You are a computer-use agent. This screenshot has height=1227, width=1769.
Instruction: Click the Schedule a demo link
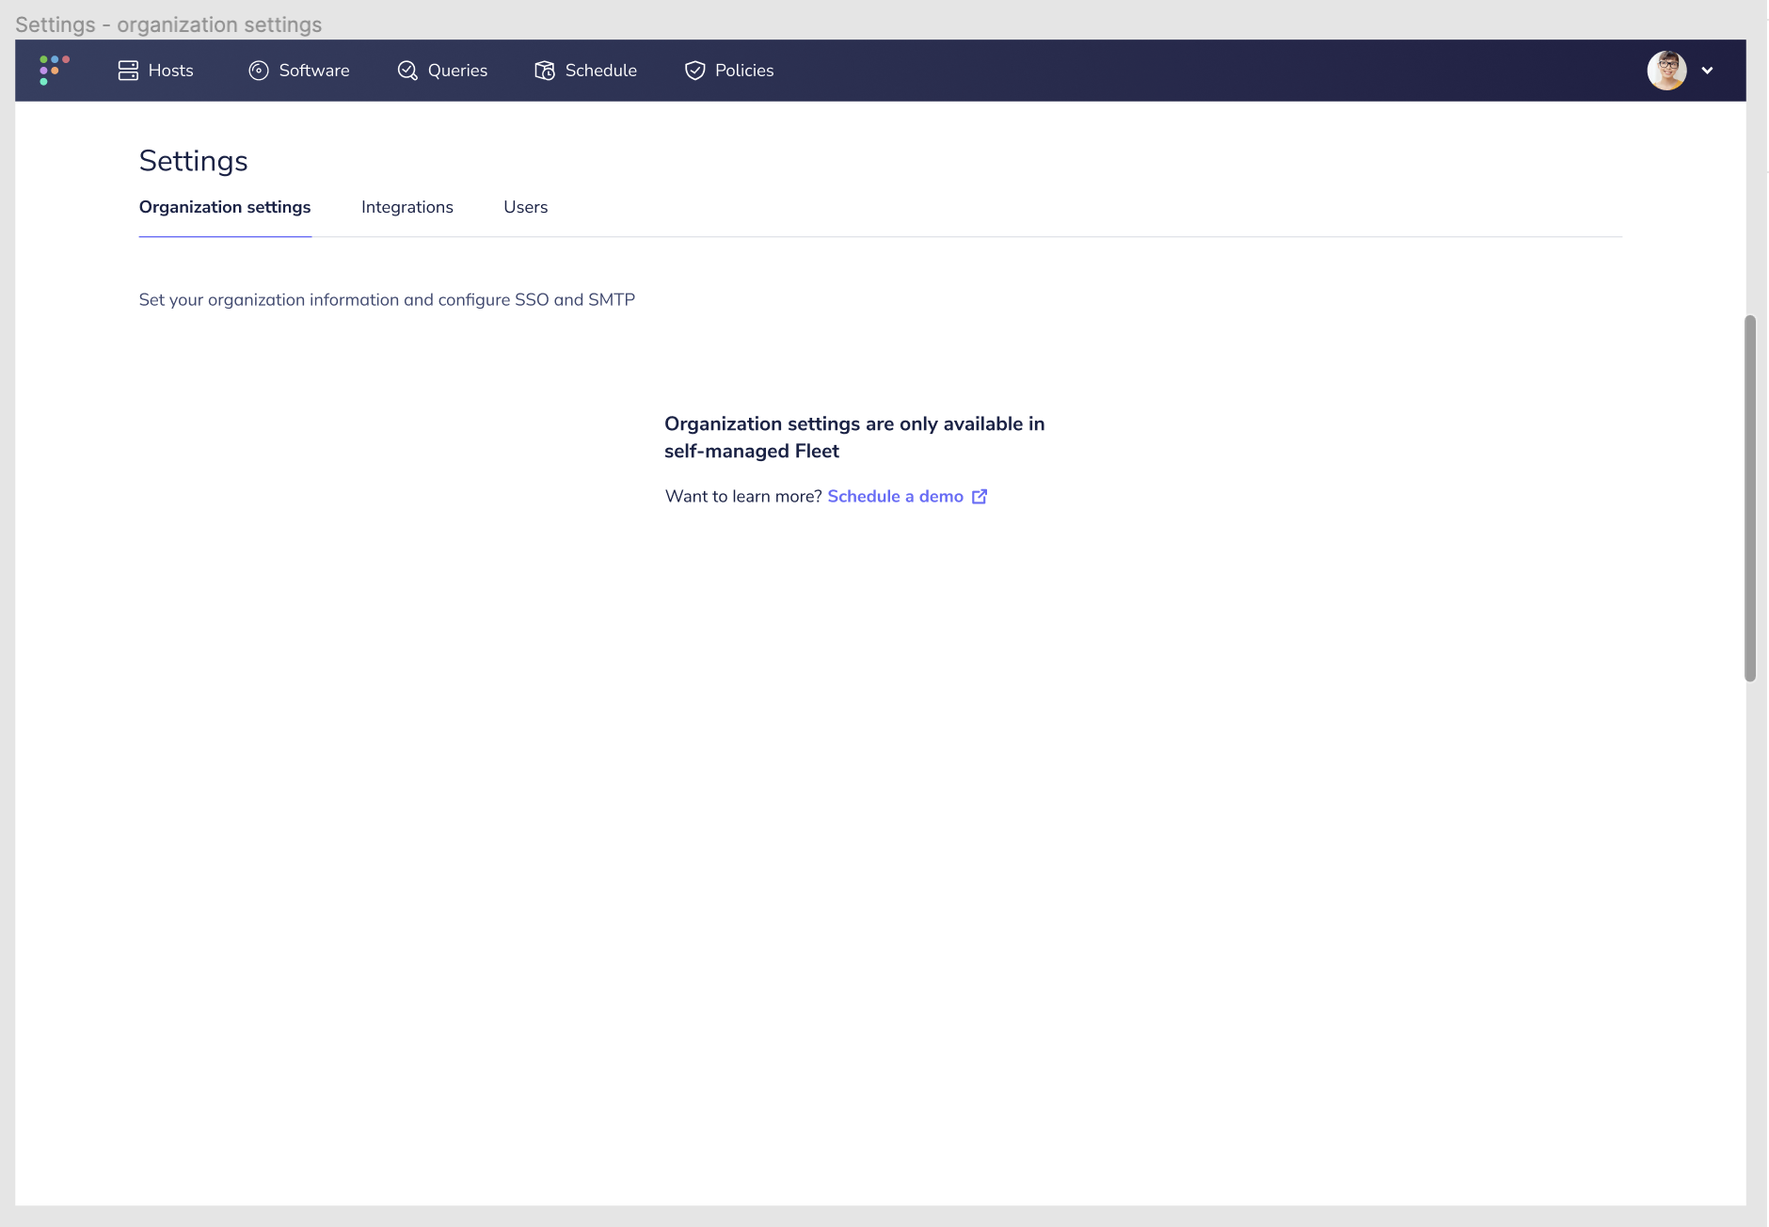(x=895, y=496)
